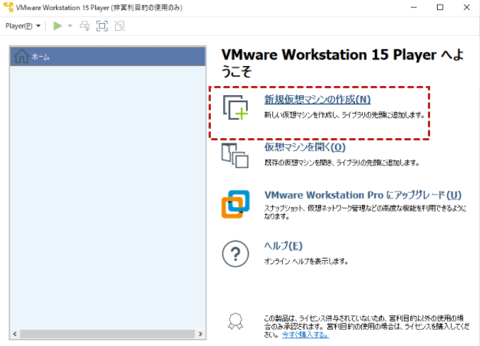Click the 今すぐ購入する link

tap(305, 334)
